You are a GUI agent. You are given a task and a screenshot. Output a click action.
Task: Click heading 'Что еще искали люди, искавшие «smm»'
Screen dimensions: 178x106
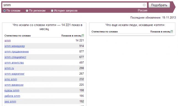coord(135,25)
